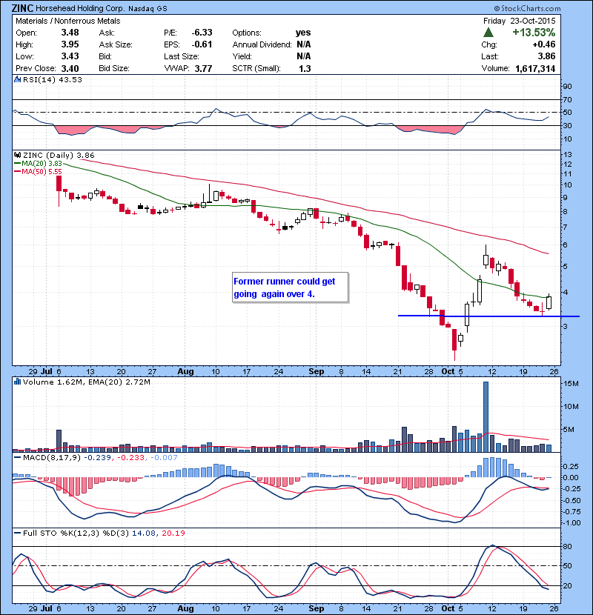Click the ZINC daily candlestick legend icon
The width and height of the screenshot is (593, 615).
point(17,155)
